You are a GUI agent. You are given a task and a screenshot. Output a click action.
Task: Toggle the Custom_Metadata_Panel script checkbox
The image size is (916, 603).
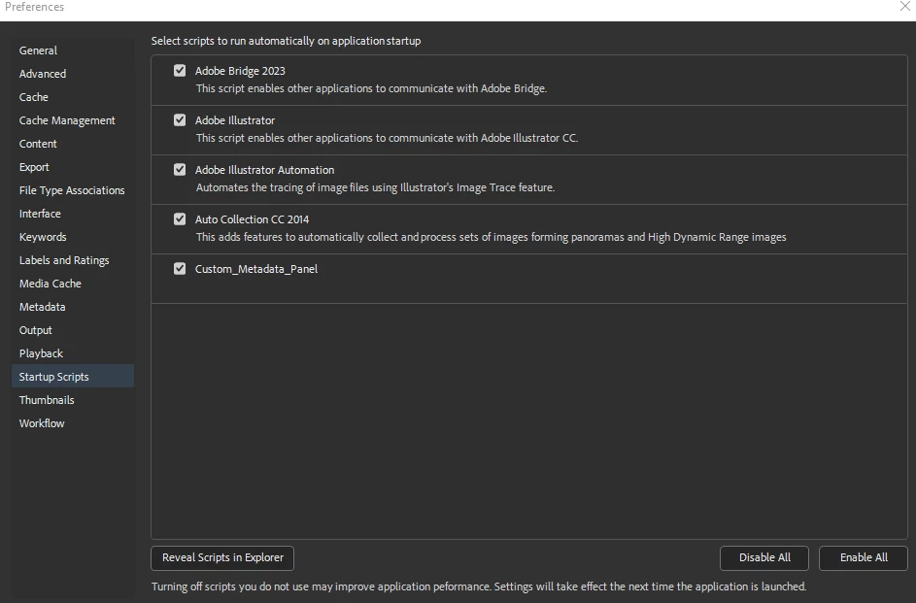(x=180, y=269)
